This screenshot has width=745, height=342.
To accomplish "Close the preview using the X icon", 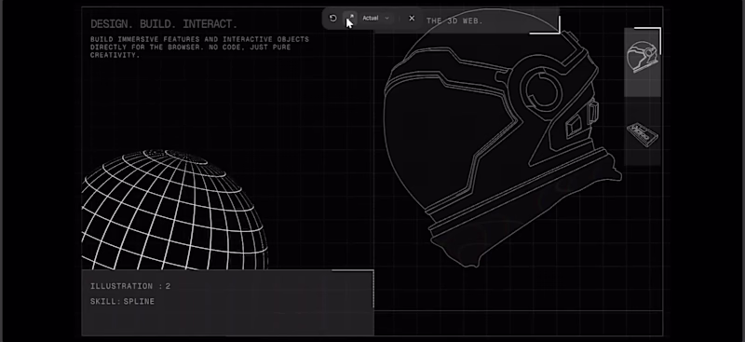I will pos(412,18).
